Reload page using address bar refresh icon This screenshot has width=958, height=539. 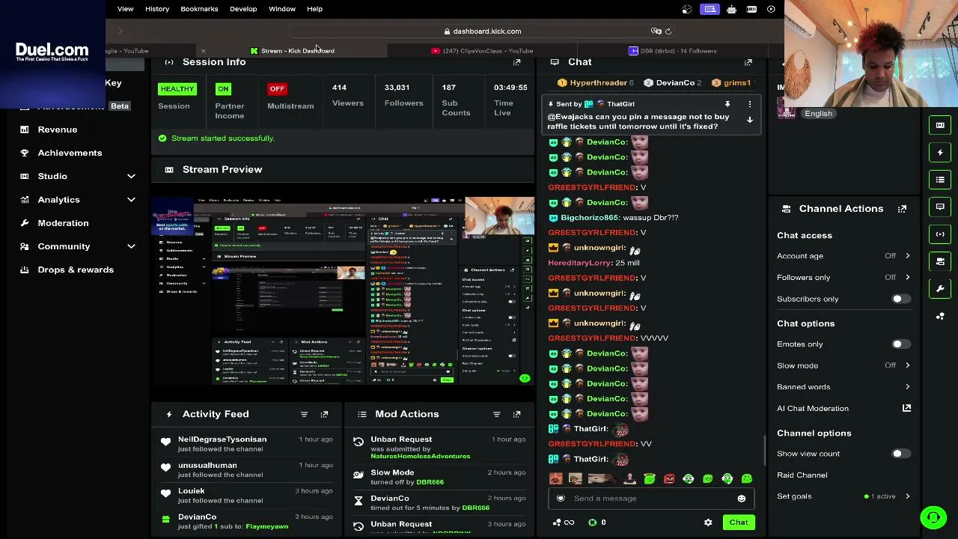point(668,31)
